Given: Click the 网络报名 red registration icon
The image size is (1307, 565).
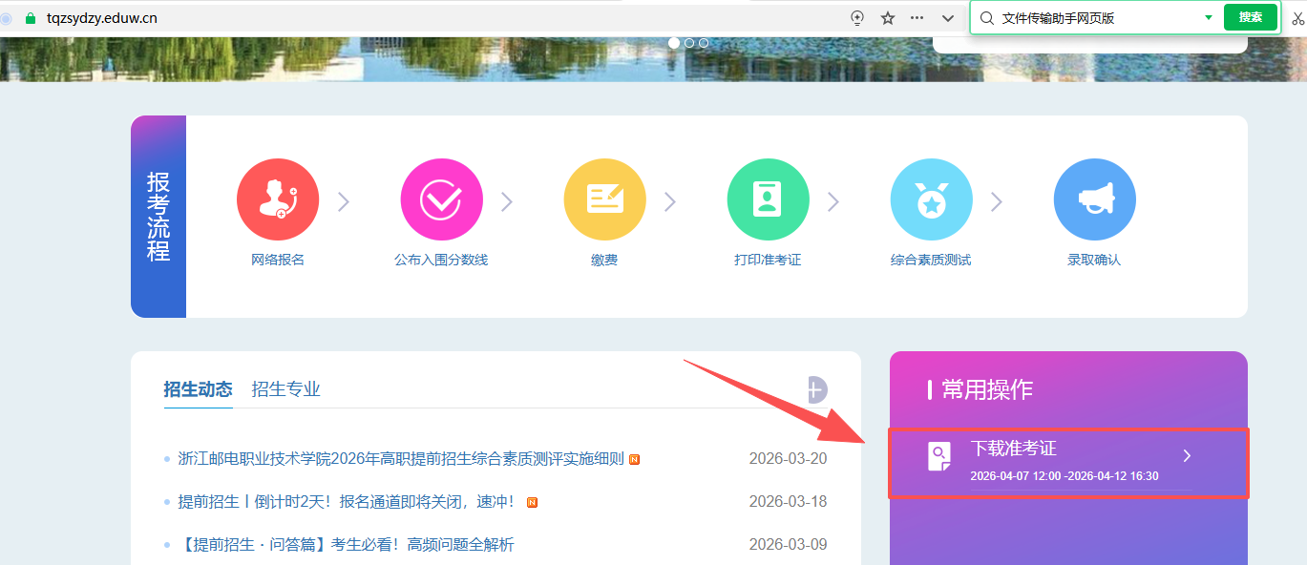Looking at the screenshot, I should point(278,199).
